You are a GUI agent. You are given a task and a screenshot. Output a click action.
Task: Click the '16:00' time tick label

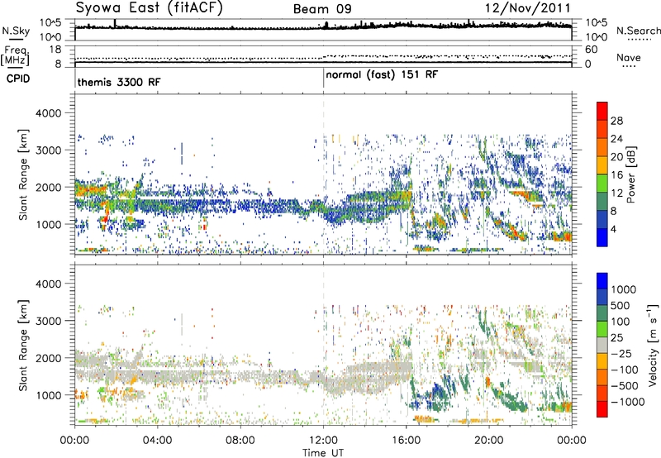click(406, 441)
